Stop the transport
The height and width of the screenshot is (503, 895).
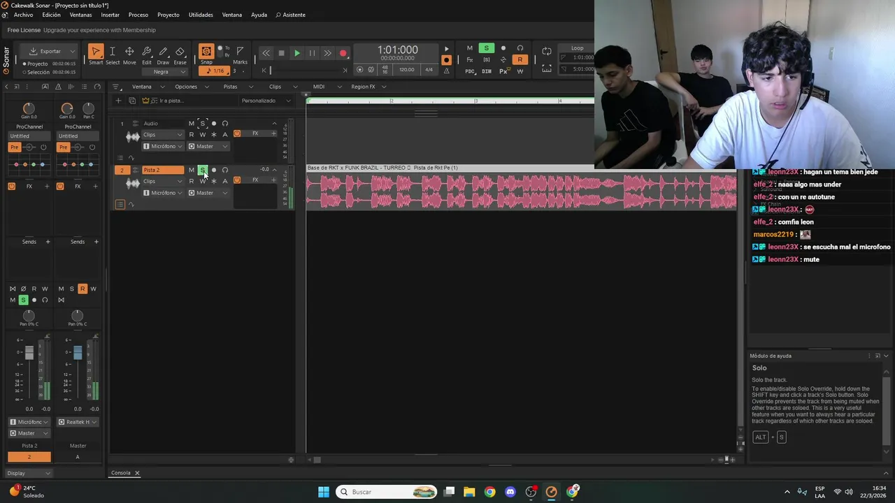pyautogui.click(x=281, y=53)
